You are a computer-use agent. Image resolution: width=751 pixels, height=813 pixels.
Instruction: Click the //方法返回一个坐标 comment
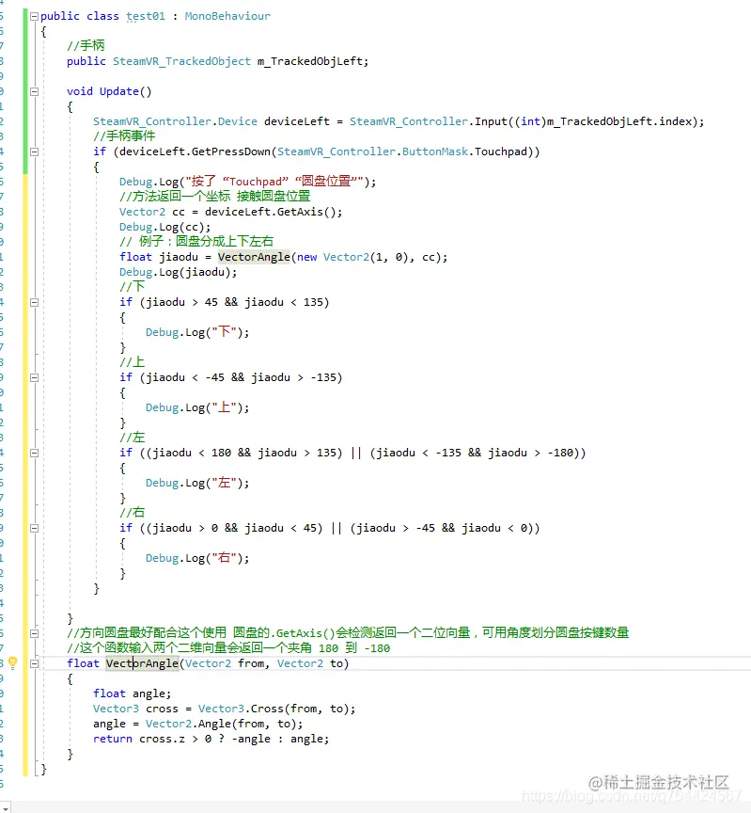pyautogui.click(x=214, y=196)
